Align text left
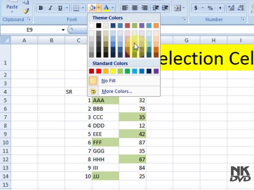The width and height of the screenshot is (254, 190). click(125, 8)
